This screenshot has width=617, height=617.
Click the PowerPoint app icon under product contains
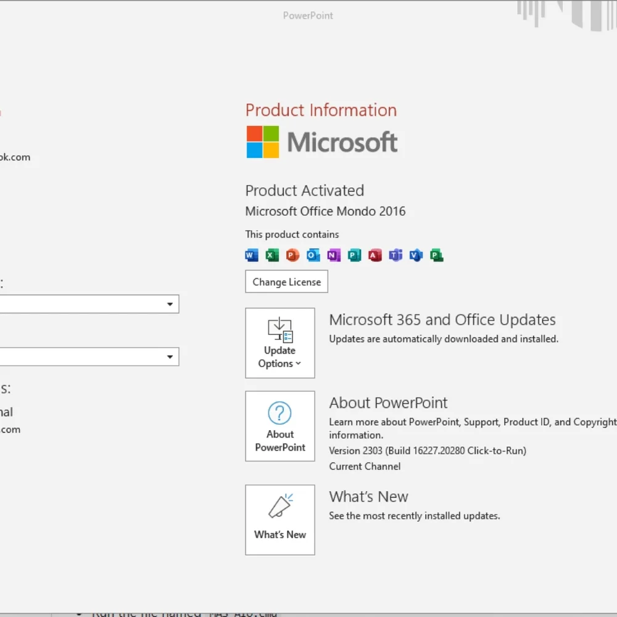coord(292,255)
